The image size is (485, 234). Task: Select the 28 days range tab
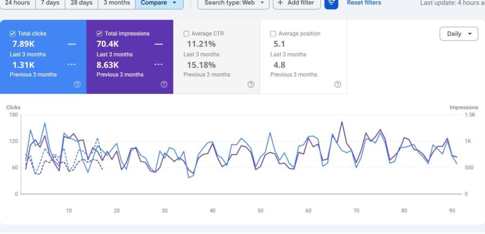click(x=81, y=3)
